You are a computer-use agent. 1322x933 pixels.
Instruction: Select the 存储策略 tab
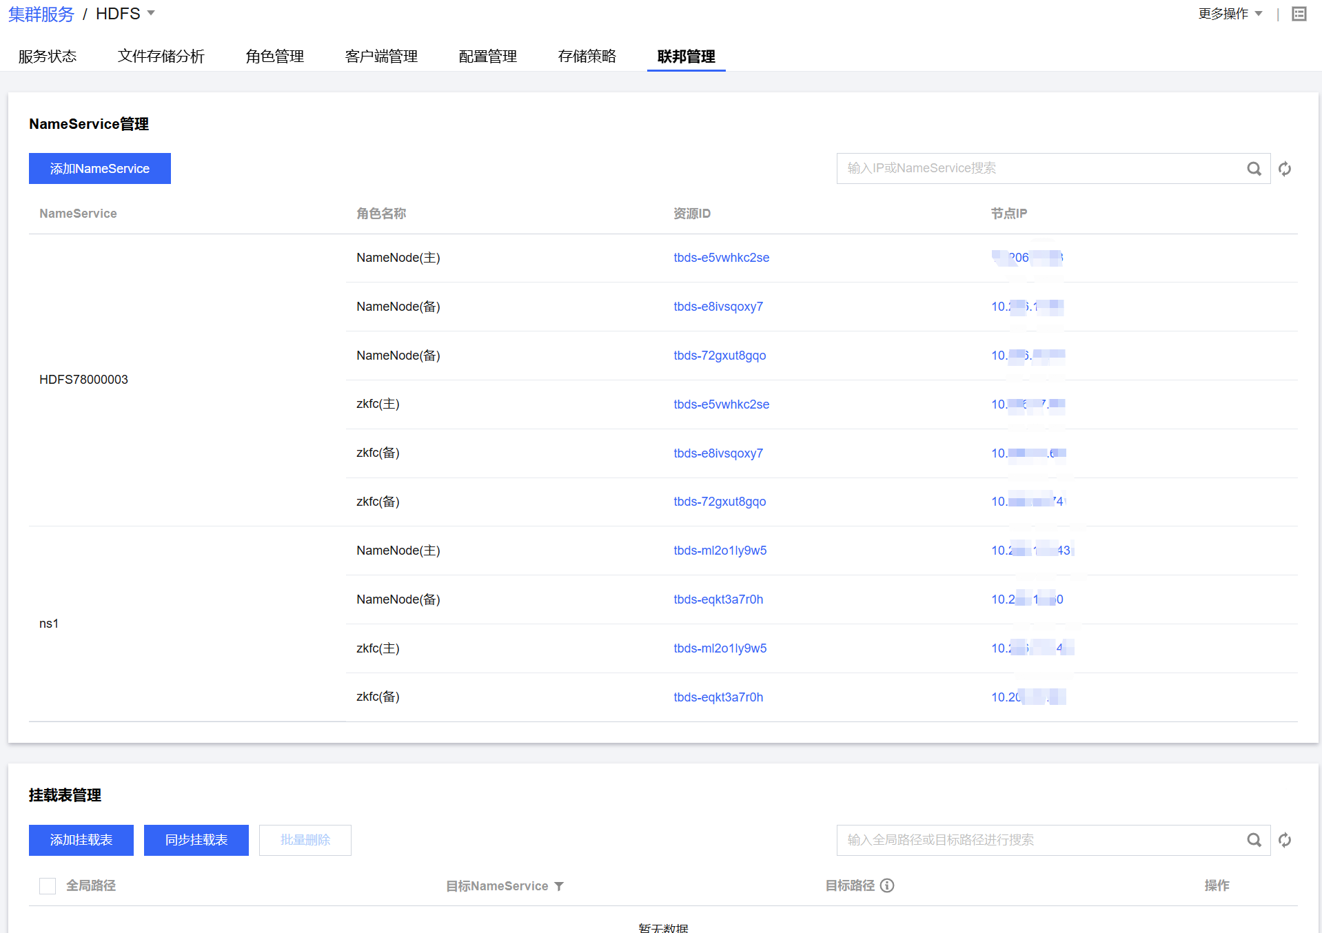click(587, 57)
